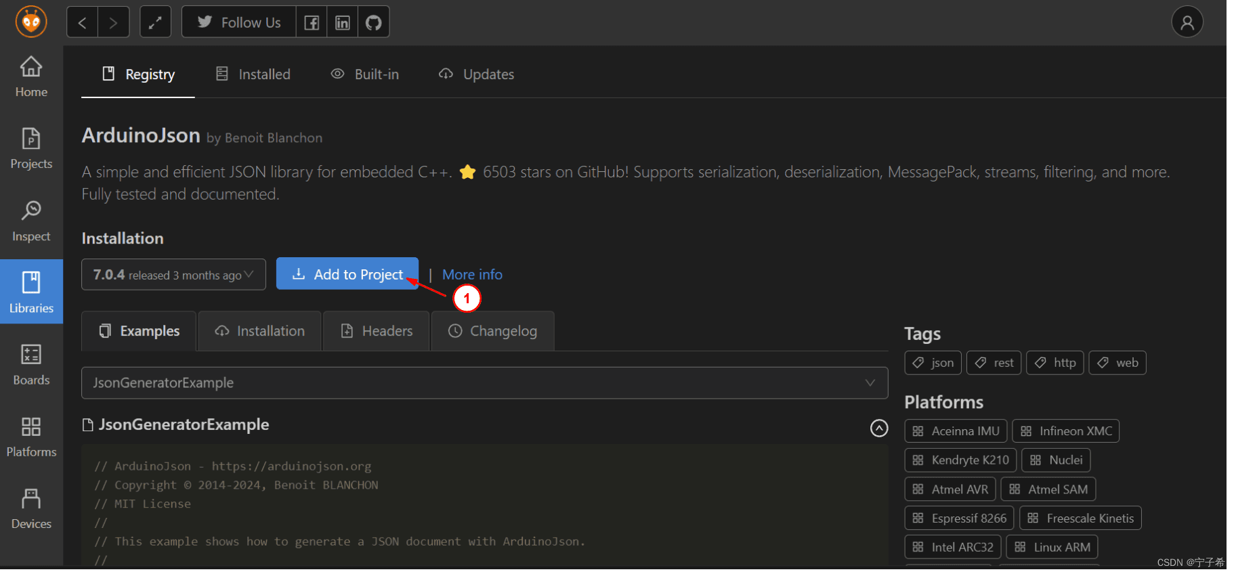The width and height of the screenshot is (1236, 574).
Task: Click the MIT License comment line
Action: pos(142,504)
